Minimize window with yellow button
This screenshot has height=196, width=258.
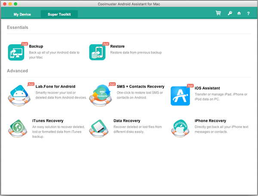[10, 4]
